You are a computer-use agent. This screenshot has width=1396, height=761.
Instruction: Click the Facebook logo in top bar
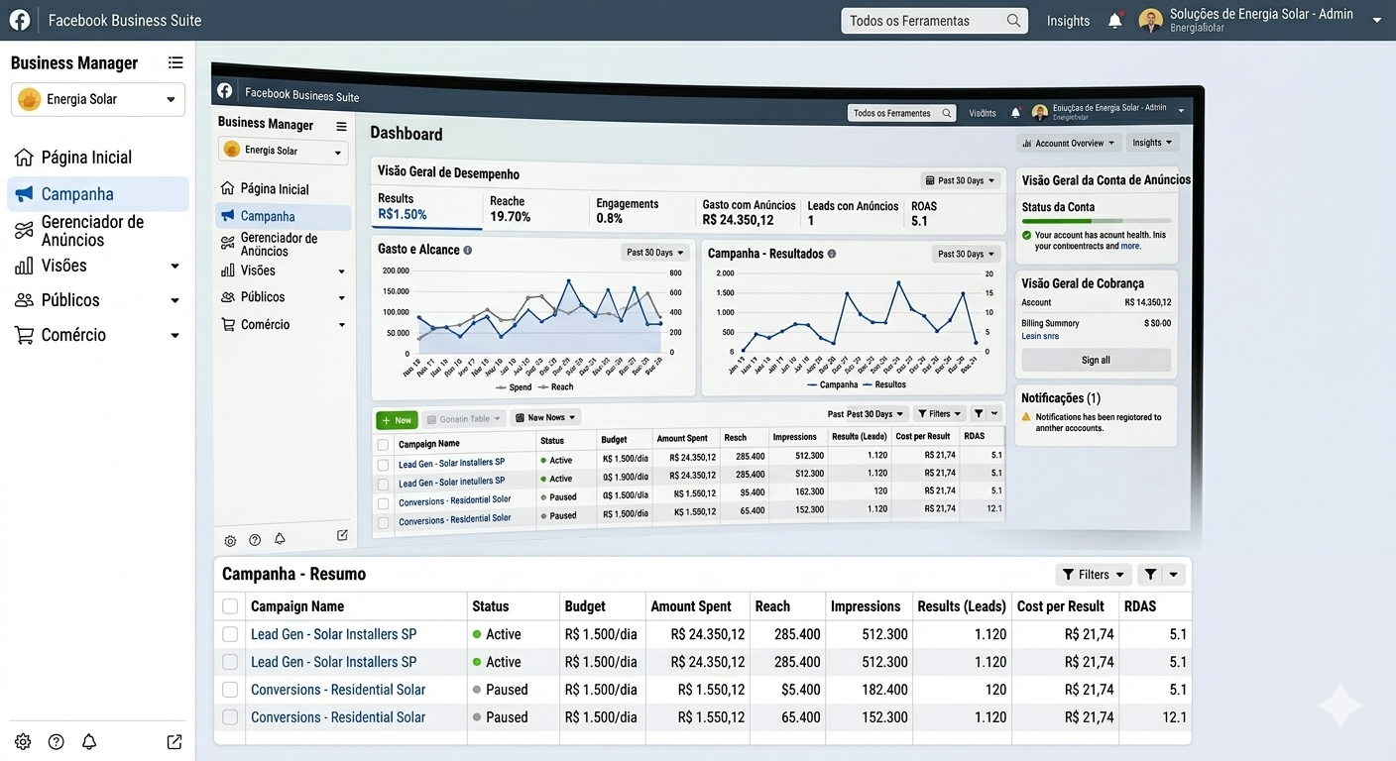point(20,20)
